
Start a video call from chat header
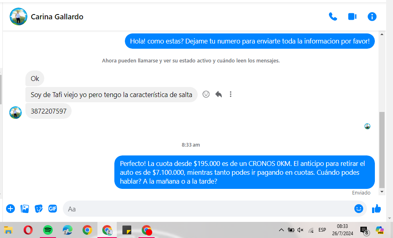point(352,17)
